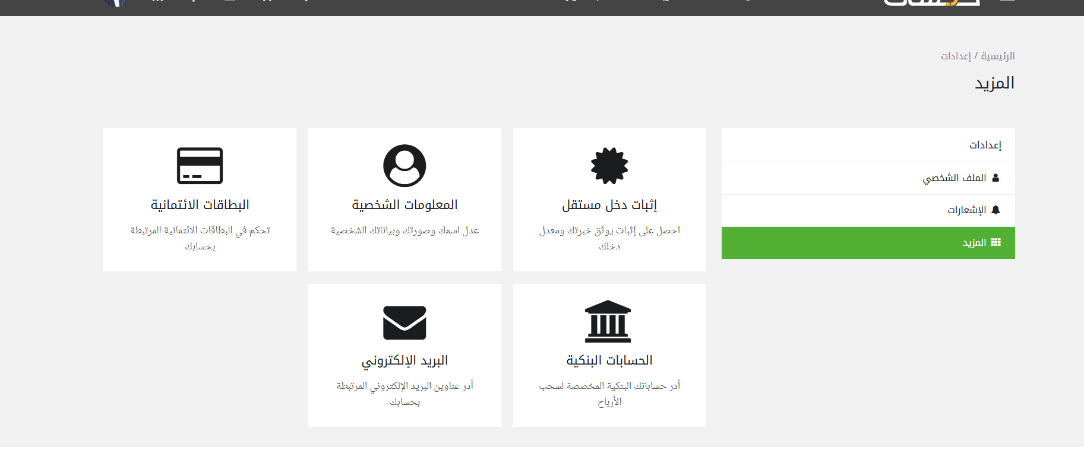Open the الحسابات البنكية card title
This screenshot has width=1084, height=472.
609,360
